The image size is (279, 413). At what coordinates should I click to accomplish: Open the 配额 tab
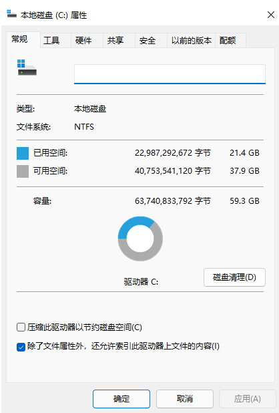231,40
